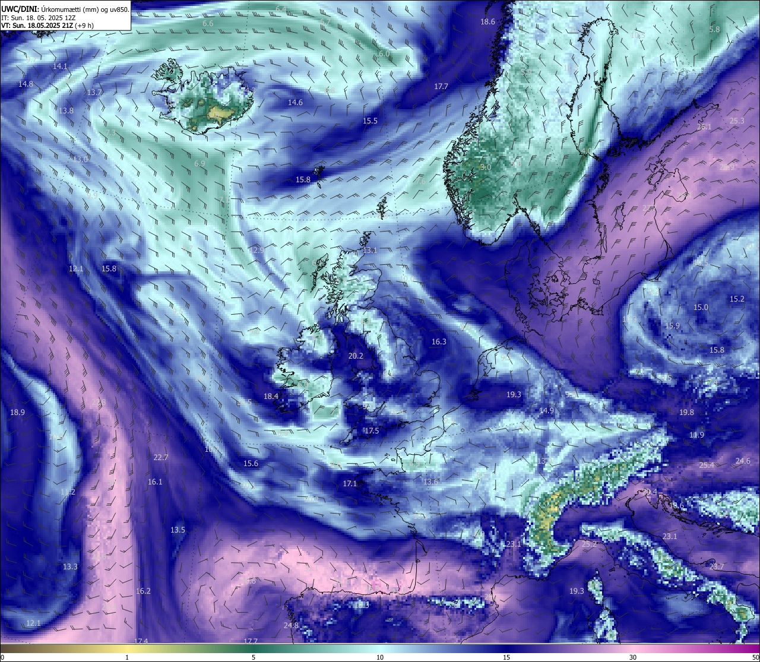Click the 5.8 value in the top-right corner
Viewport: 760px width, 662px height.
pyautogui.click(x=714, y=29)
